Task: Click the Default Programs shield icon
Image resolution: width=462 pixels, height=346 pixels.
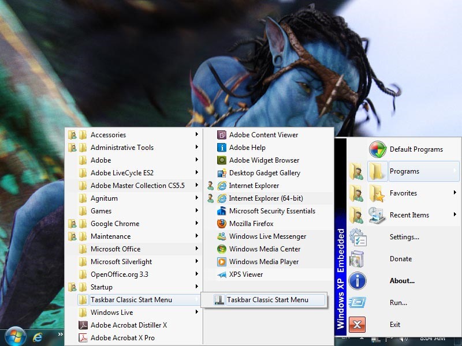Action: click(378, 149)
